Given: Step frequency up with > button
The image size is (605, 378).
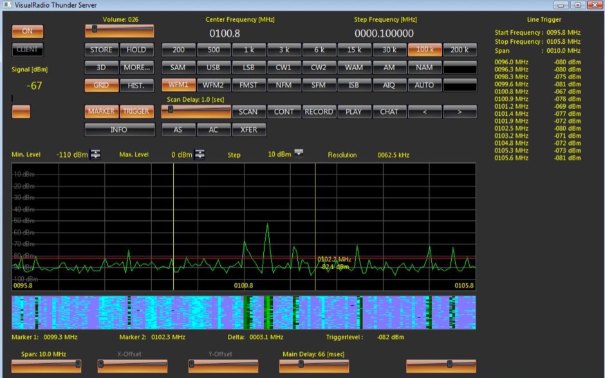Looking at the screenshot, I should coord(460,111).
